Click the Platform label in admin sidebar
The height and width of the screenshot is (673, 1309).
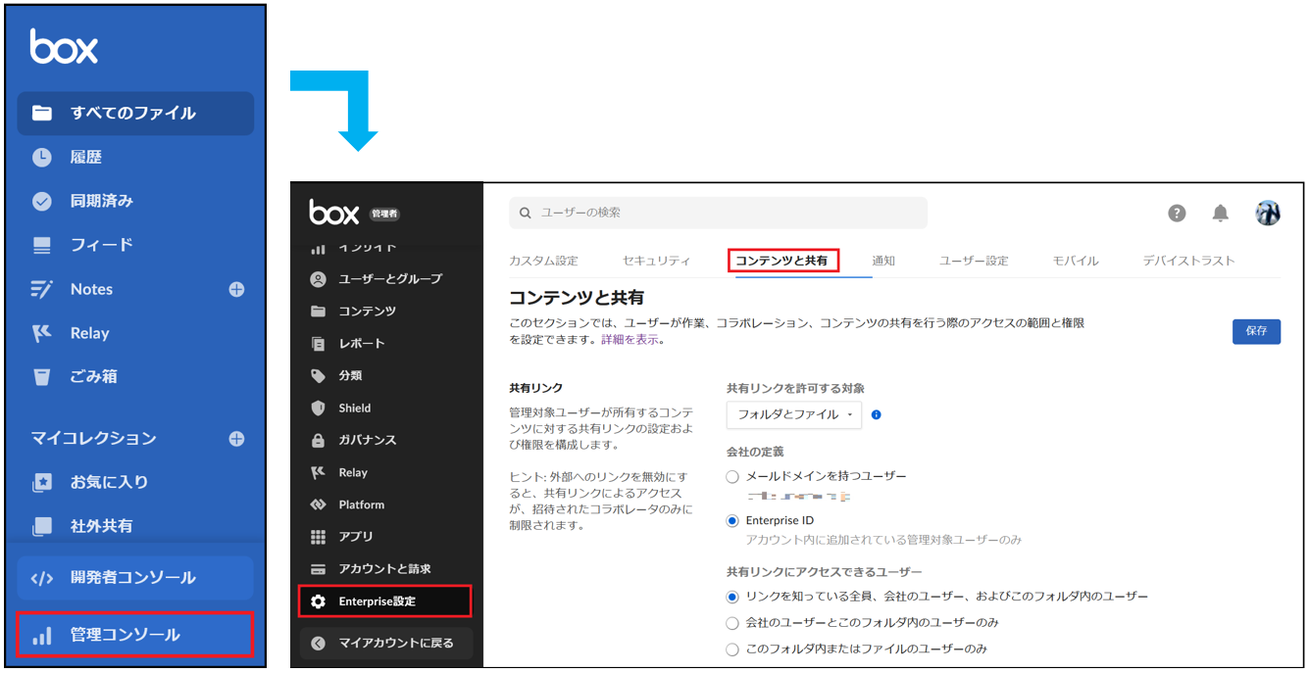point(362,505)
